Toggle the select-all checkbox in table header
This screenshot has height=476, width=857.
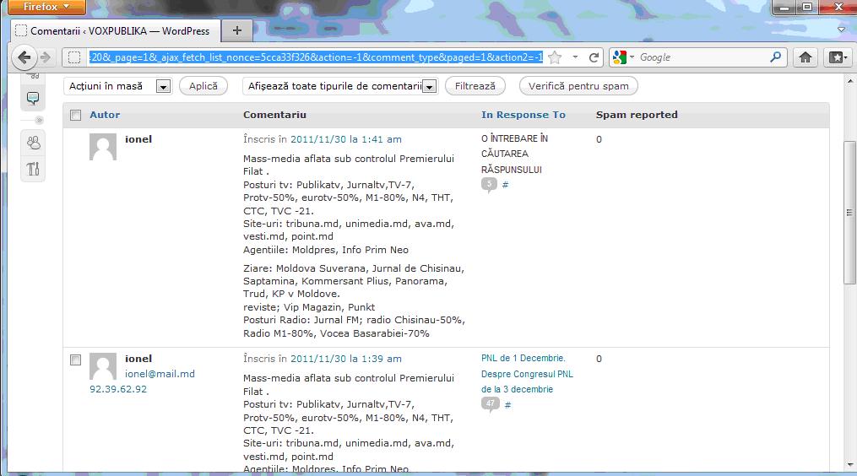coord(75,115)
